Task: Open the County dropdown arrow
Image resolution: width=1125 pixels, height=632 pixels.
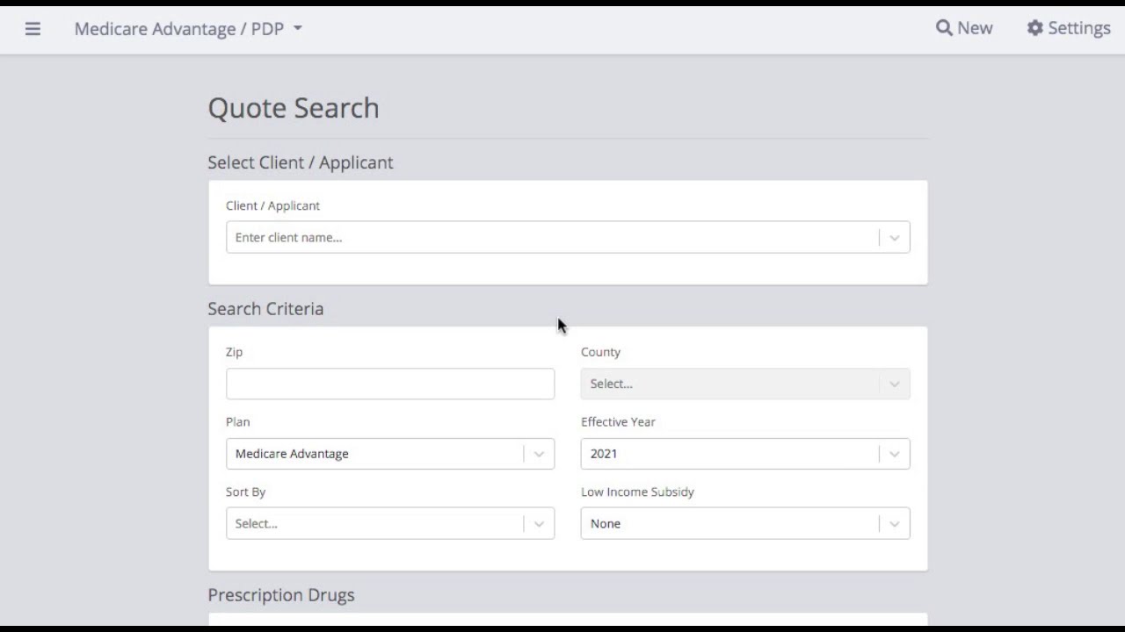Action: pos(894,384)
